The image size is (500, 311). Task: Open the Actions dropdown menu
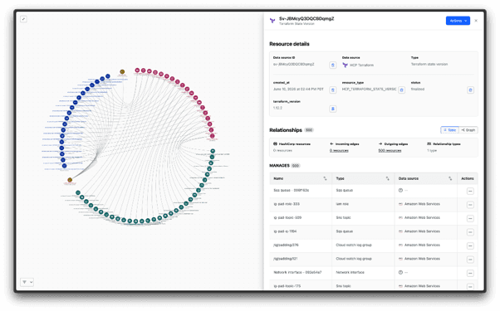(458, 21)
